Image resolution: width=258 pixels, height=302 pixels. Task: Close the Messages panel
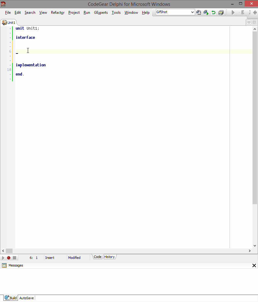pos(254,265)
